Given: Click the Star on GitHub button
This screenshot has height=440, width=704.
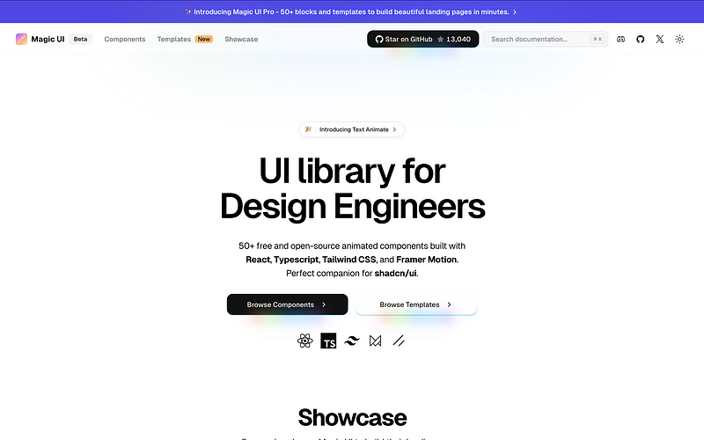Looking at the screenshot, I should pos(423,39).
